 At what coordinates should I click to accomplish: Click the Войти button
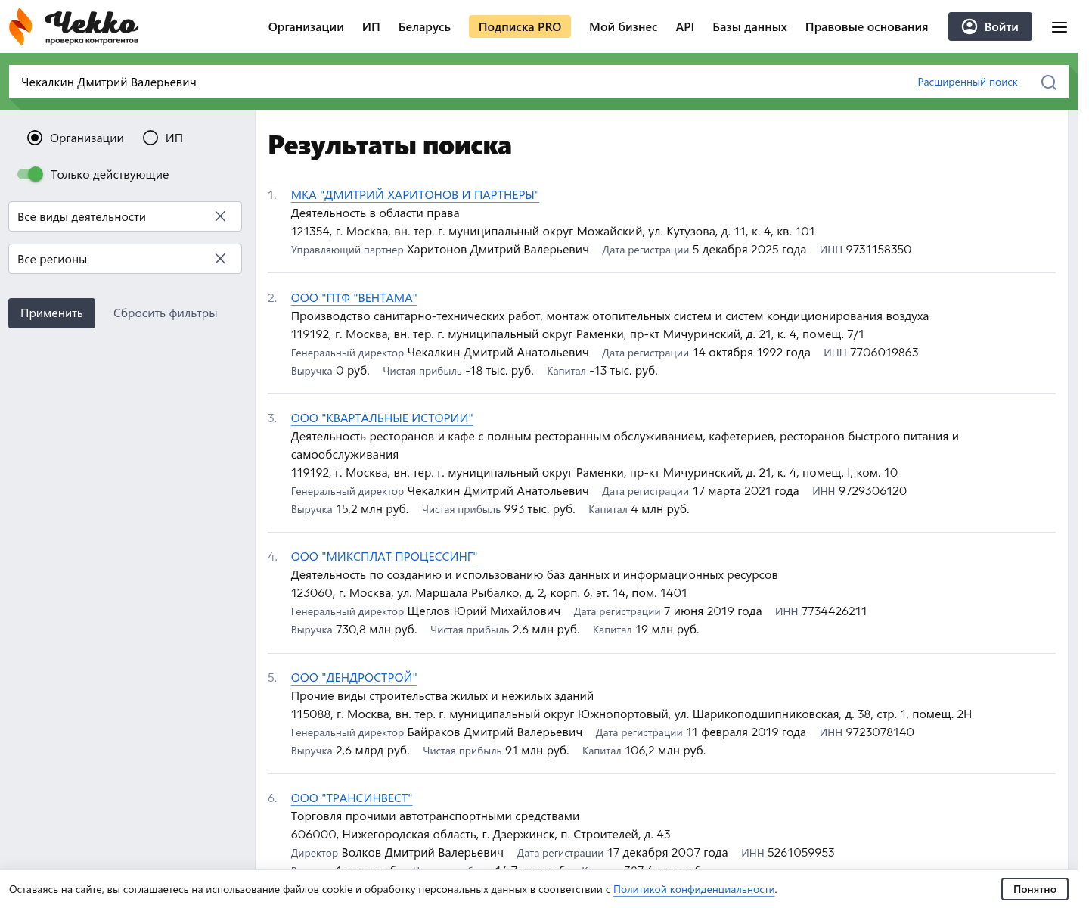(990, 26)
